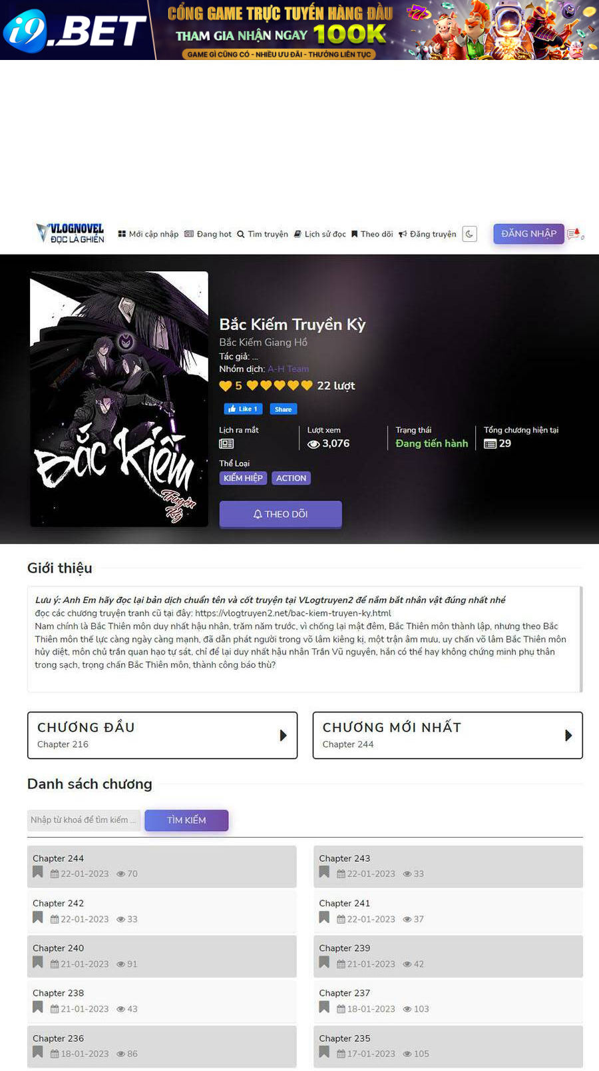
Task: Bookmark Chapter 244 with its flag icon
Action: (x=38, y=872)
